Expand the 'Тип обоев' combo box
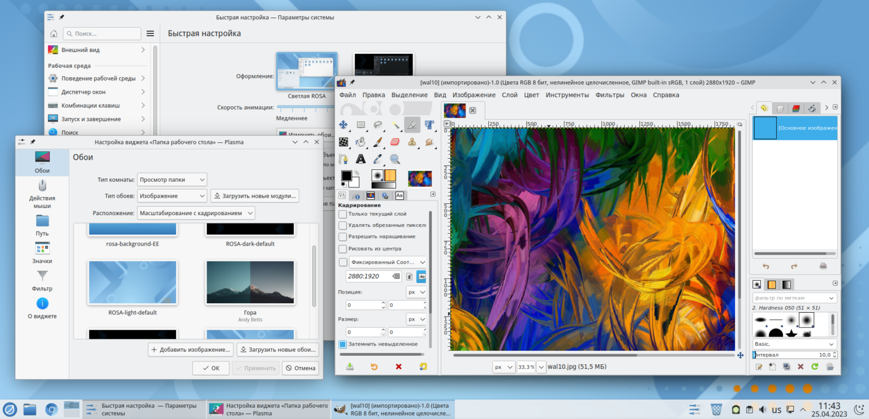 pos(173,196)
